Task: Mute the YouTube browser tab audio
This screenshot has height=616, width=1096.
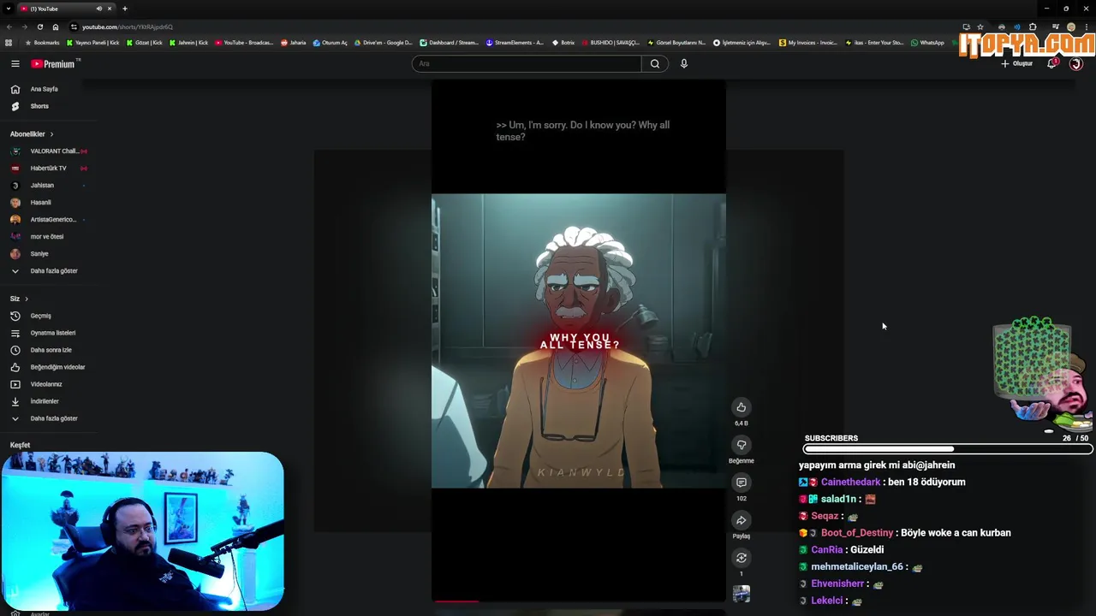Action: point(98,9)
